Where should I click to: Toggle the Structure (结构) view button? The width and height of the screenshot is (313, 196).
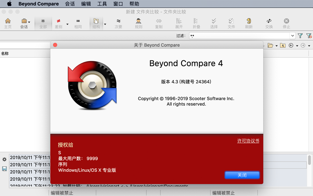click(x=96, y=23)
